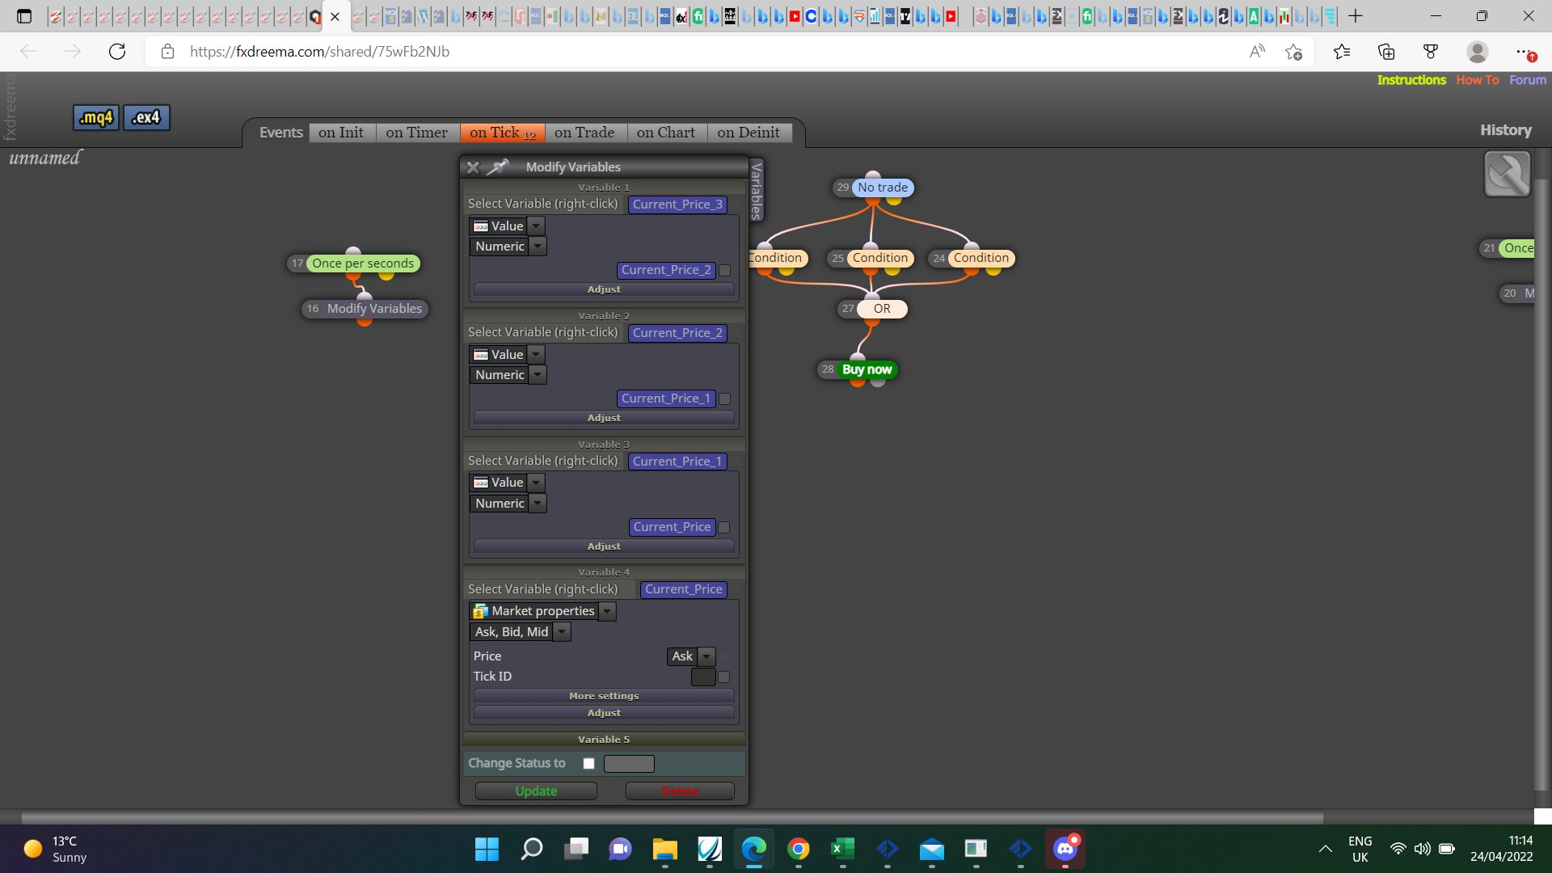This screenshot has height=873, width=1552.
Task: Select the Buy now block
Action: [867, 369]
